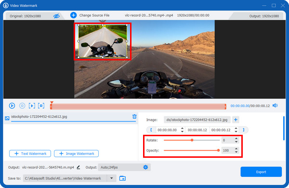Add a Text Watermark
This screenshot has width=289, height=188.
click(x=30, y=153)
